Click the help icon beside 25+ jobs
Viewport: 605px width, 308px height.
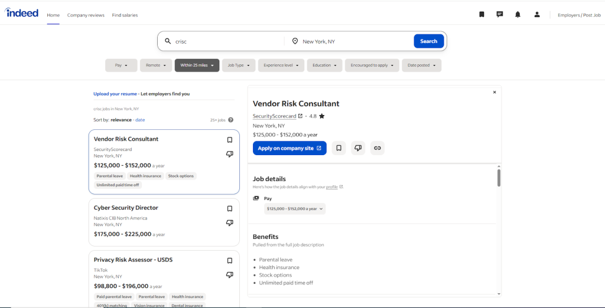click(x=231, y=120)
